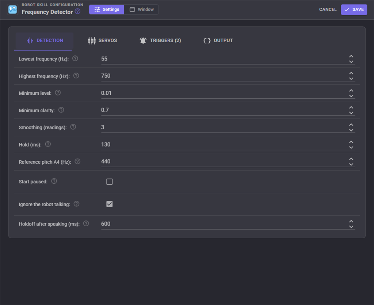Show help for Lowest frequency
The height and width of the screenshot is (305, 374).
click(x=75, y=59)
